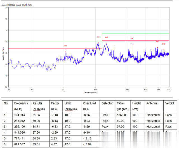Click the M1 marker label on the chart
This screenshot has width=179, height=149.
click(66, 46)
